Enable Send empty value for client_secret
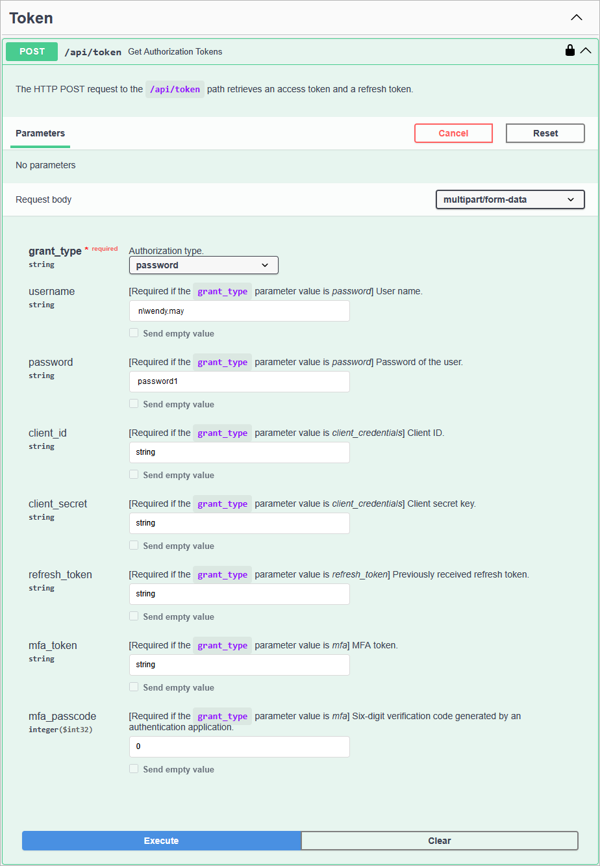Viewport: 600px width, 866px height. (134, 546)
